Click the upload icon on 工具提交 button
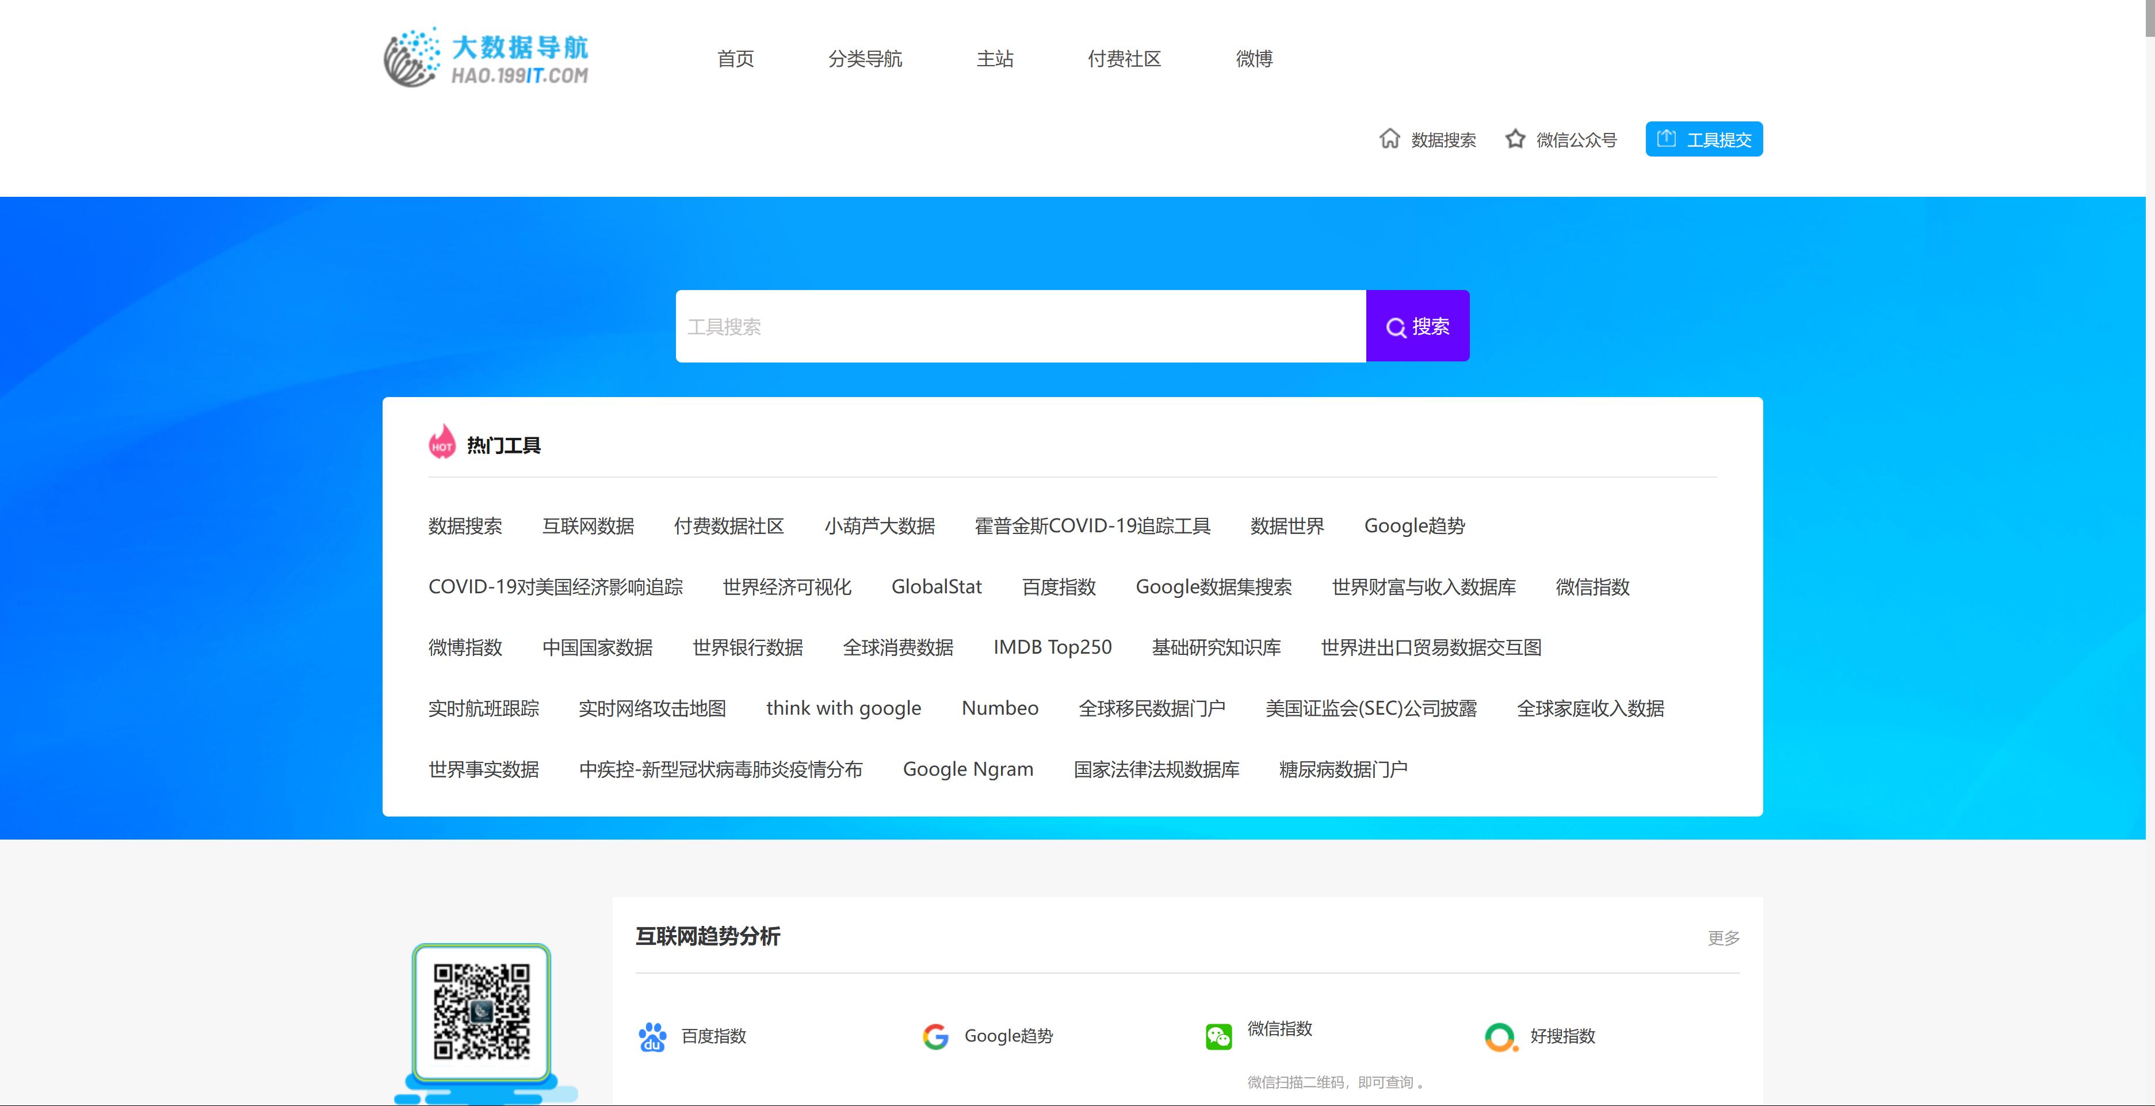Image resolution: width=2155 pixels, height=1106 pixels. [x=1667, y=138]
